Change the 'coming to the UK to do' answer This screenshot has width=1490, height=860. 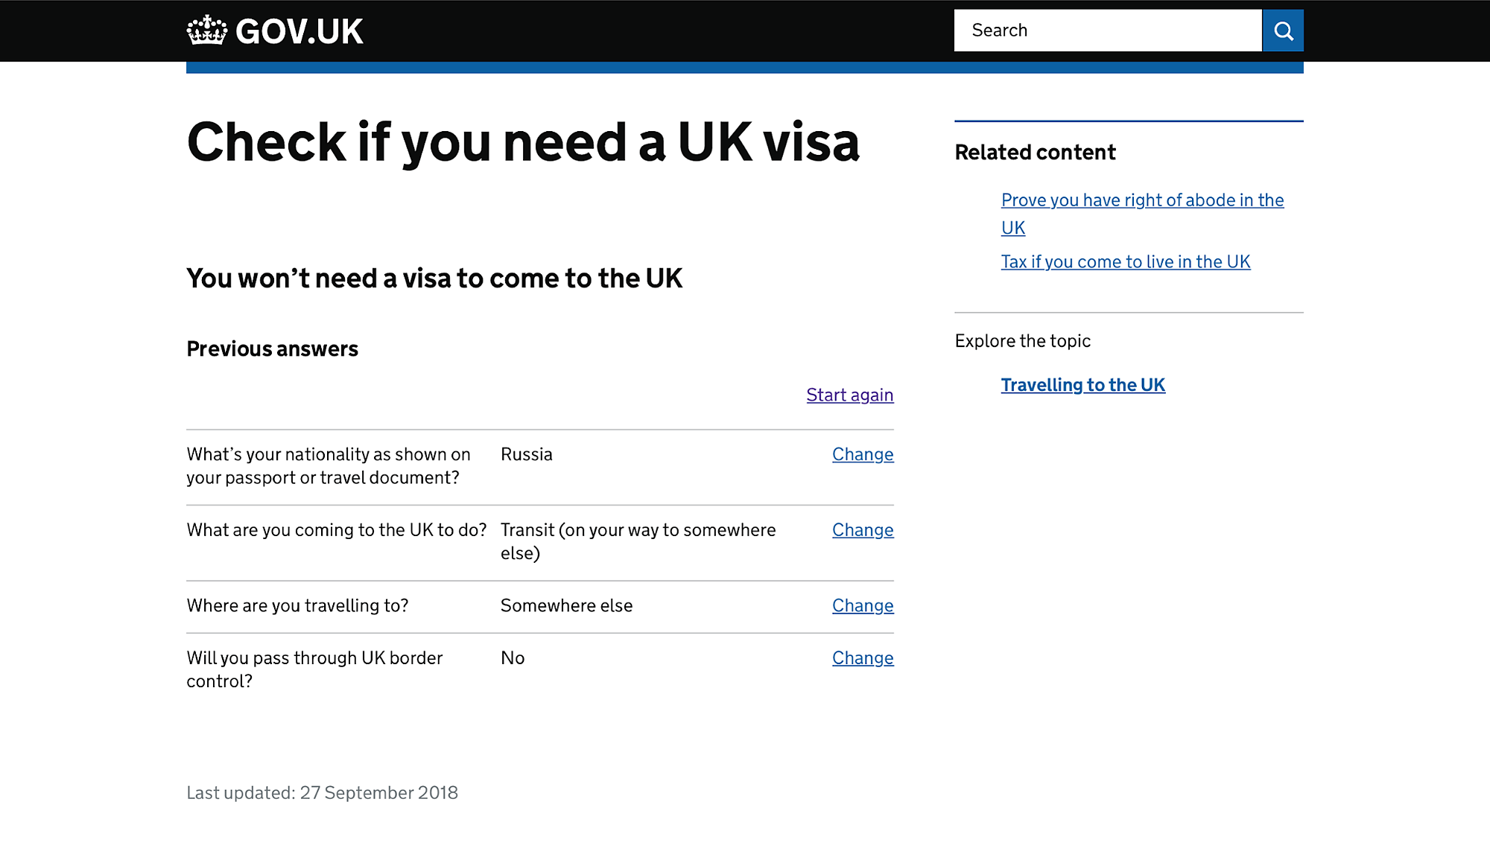[863, 530]
